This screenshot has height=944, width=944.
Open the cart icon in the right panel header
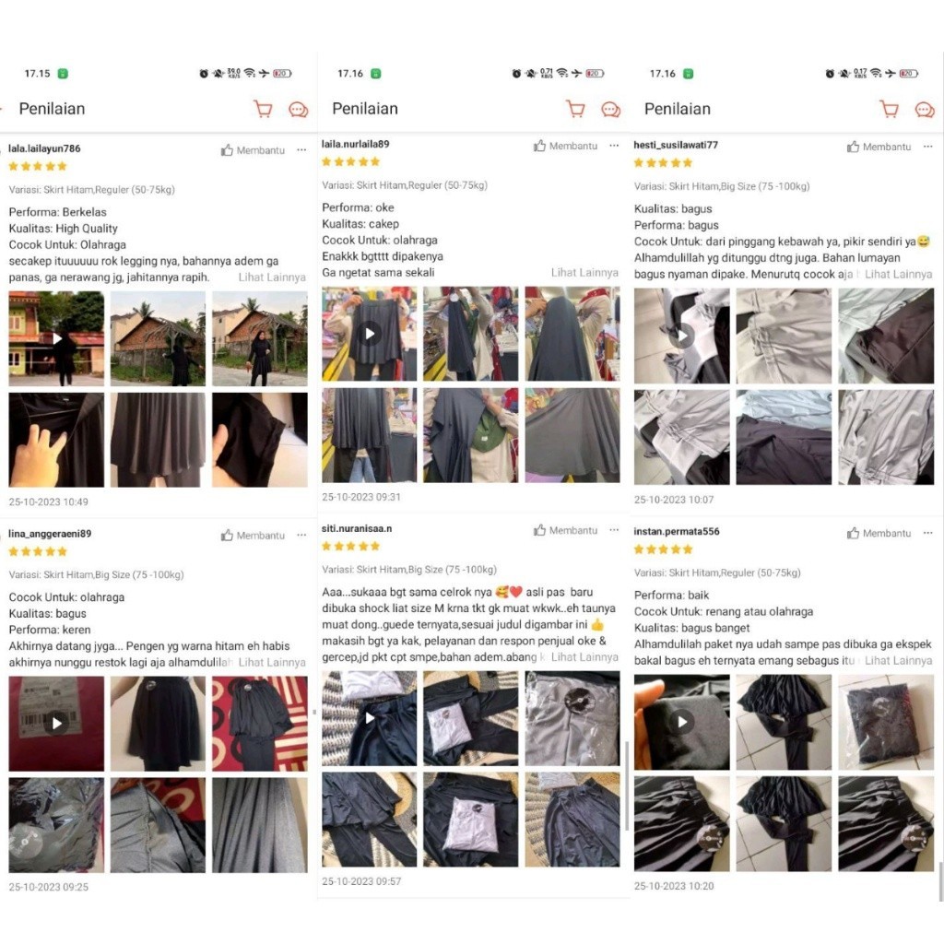[x=890, y=109]
